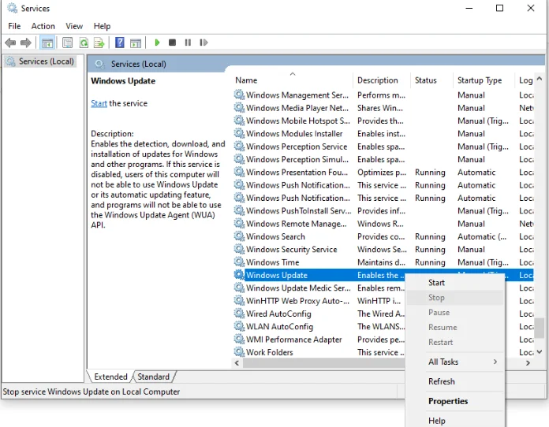The image size is (549, 427).
Task: Select Windows Remote Manage... service
Action: [x=383, y=224]
